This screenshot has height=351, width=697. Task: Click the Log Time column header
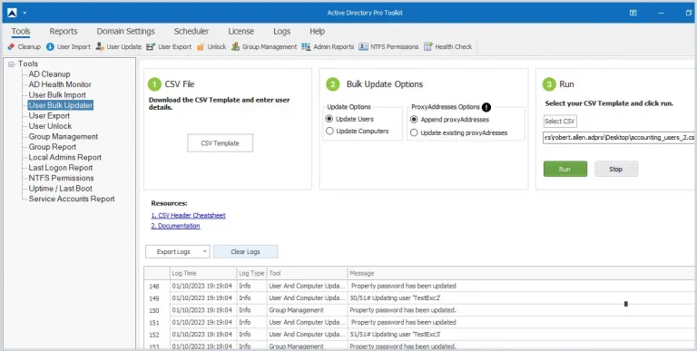203,273
